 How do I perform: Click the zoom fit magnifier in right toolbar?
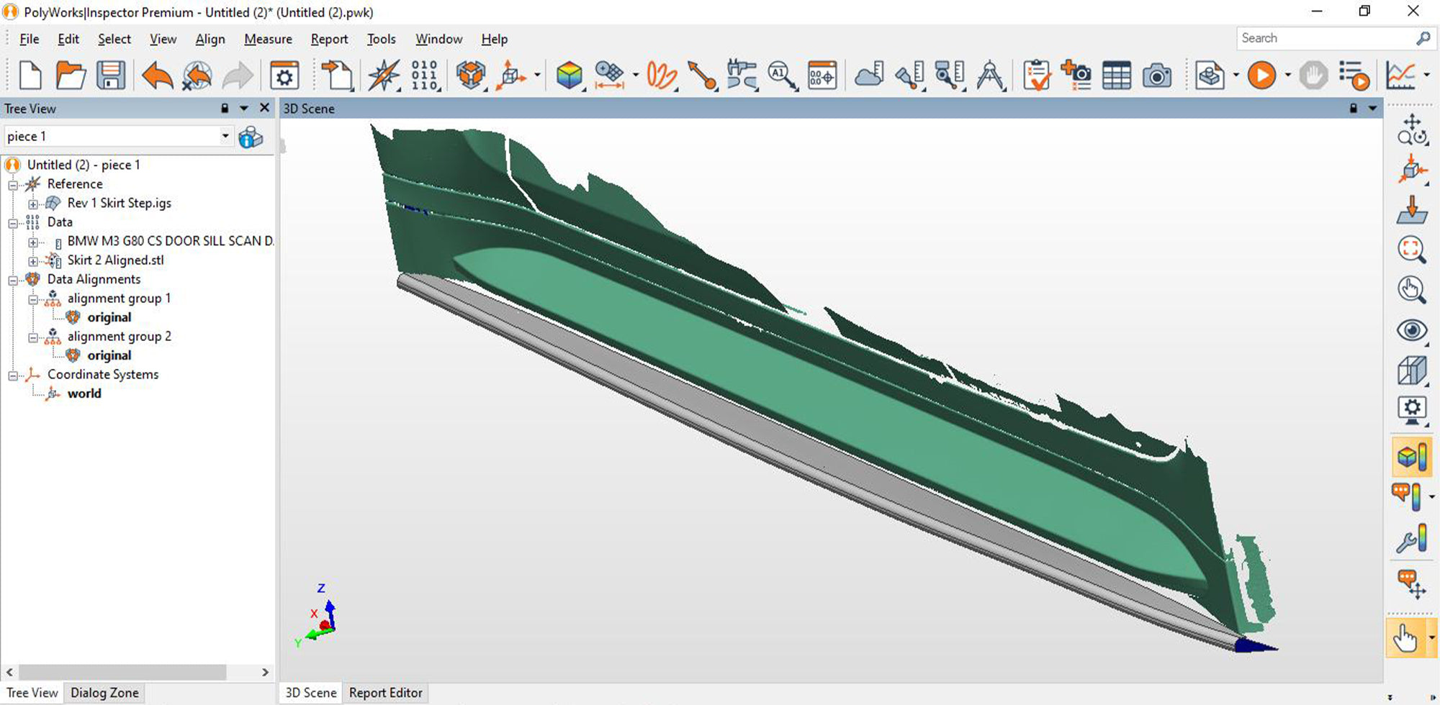tap(1412, 250)
